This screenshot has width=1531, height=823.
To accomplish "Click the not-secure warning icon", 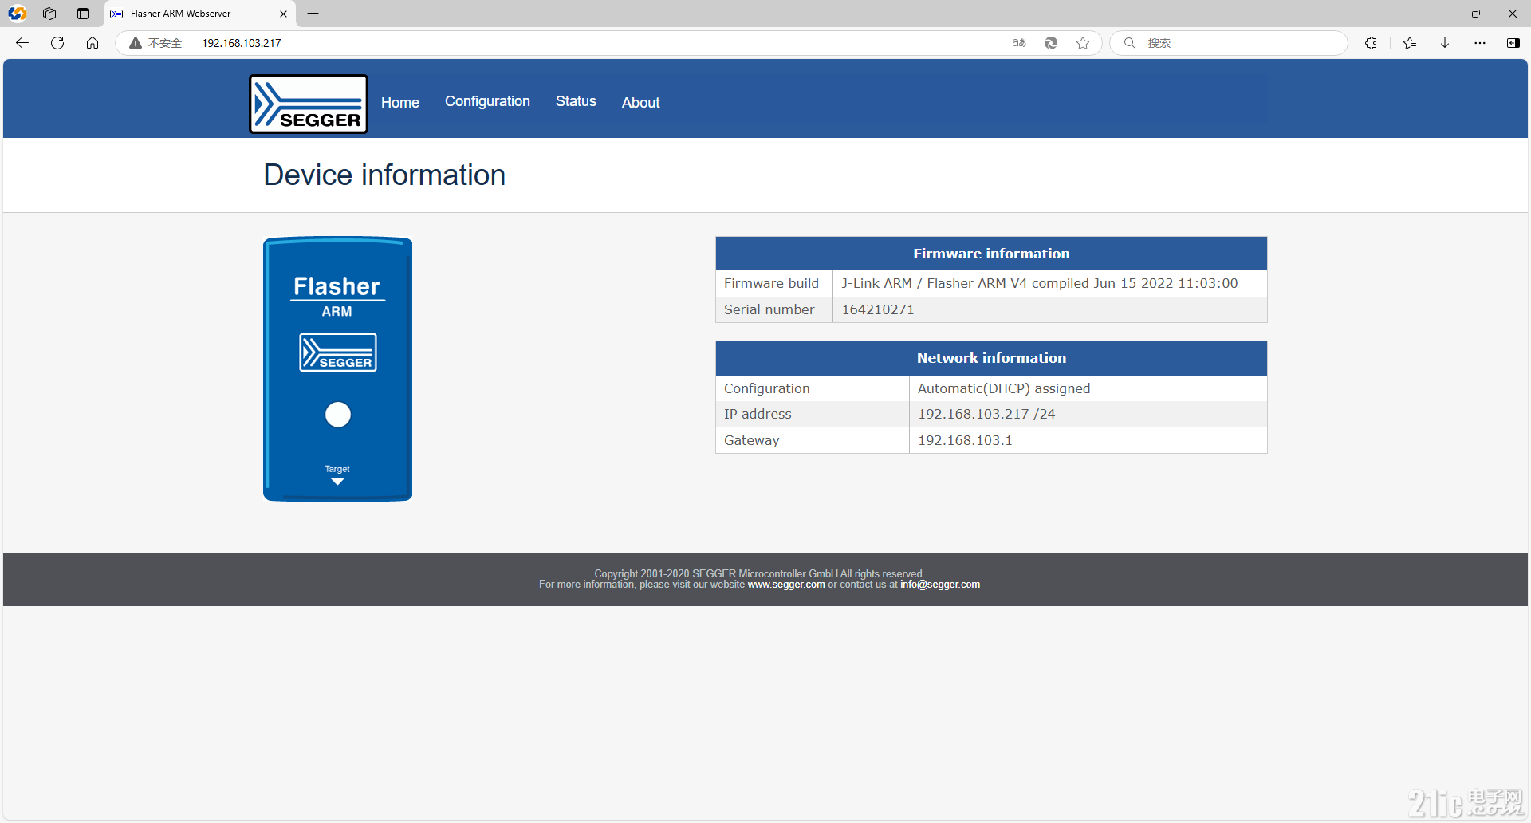I will tap(136, 43).
